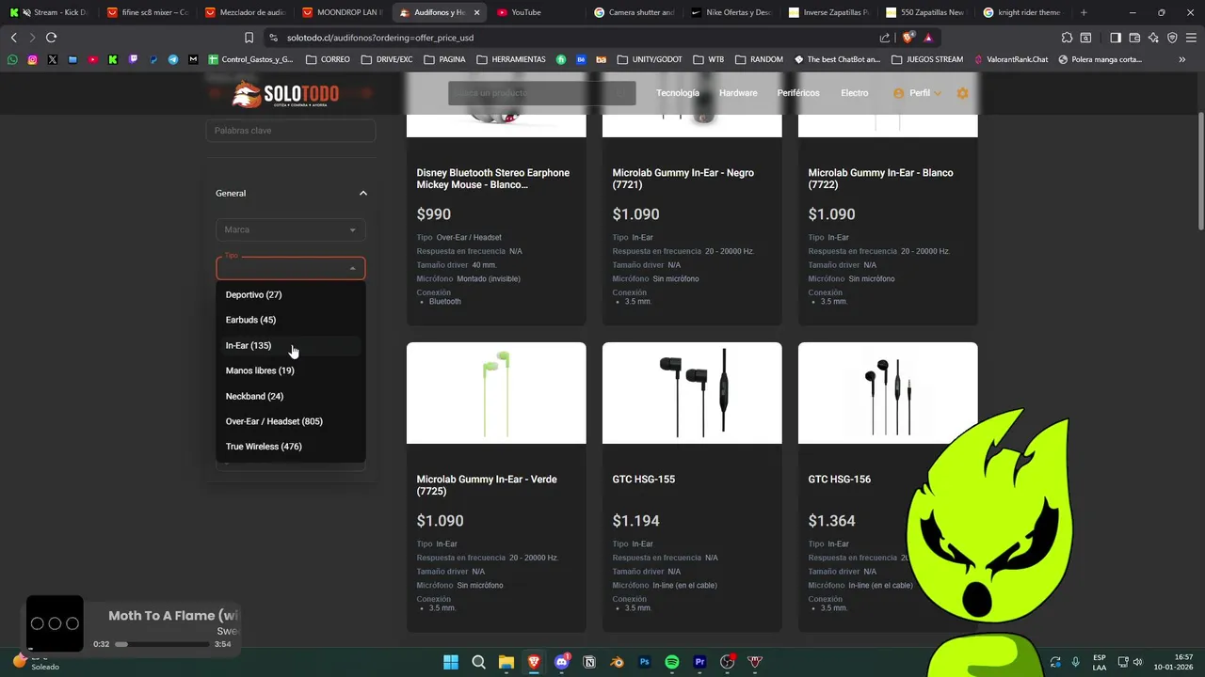1205x677 pixels.
Task: Click the green Microlab Gummy earphone thumbnail
Action: pyautogui.click(x=496, y=393)
